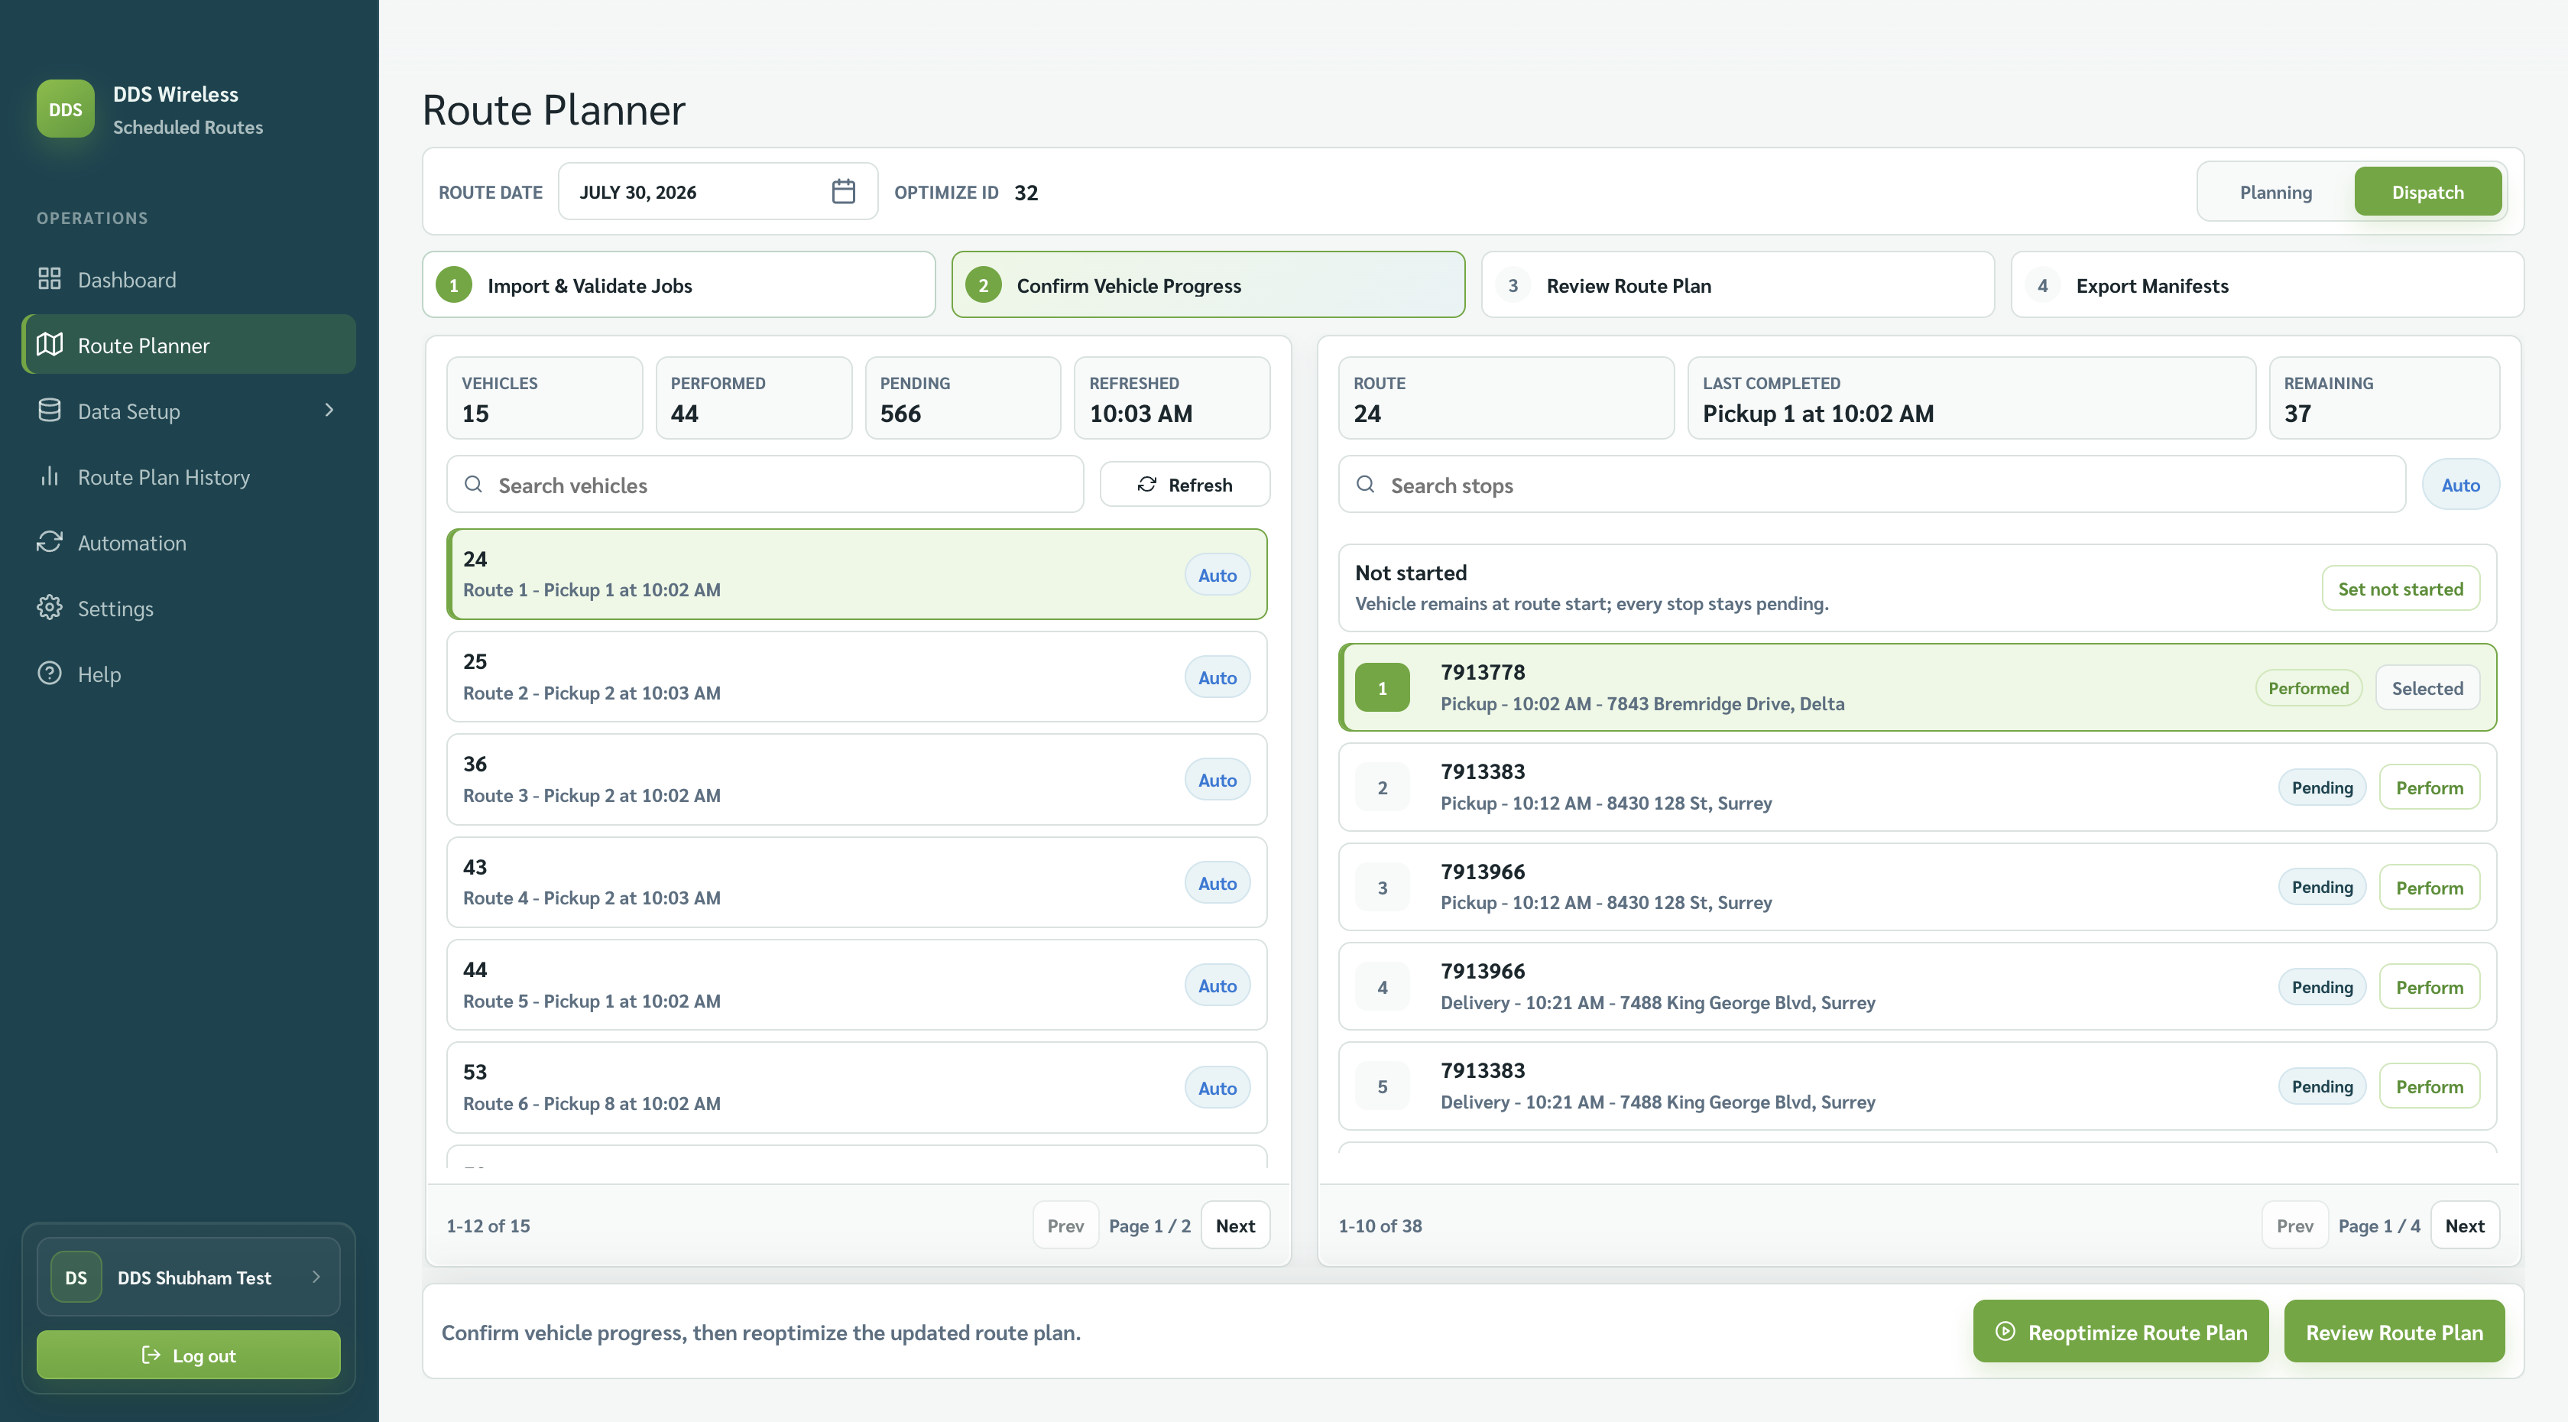Screen dimensions: 2568x1422
Task: Select Route Planner in sidebar
Action: tap(189, 345)
